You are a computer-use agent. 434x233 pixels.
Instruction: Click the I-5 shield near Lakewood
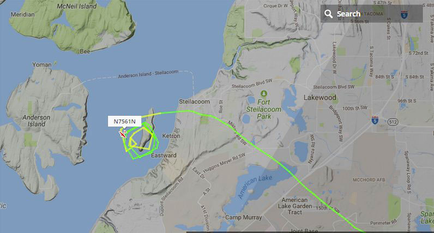pos(375,121)
